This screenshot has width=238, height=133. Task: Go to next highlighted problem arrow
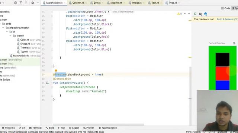point(189,14)
